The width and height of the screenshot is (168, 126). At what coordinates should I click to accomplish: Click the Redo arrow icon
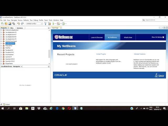(22, 24)
